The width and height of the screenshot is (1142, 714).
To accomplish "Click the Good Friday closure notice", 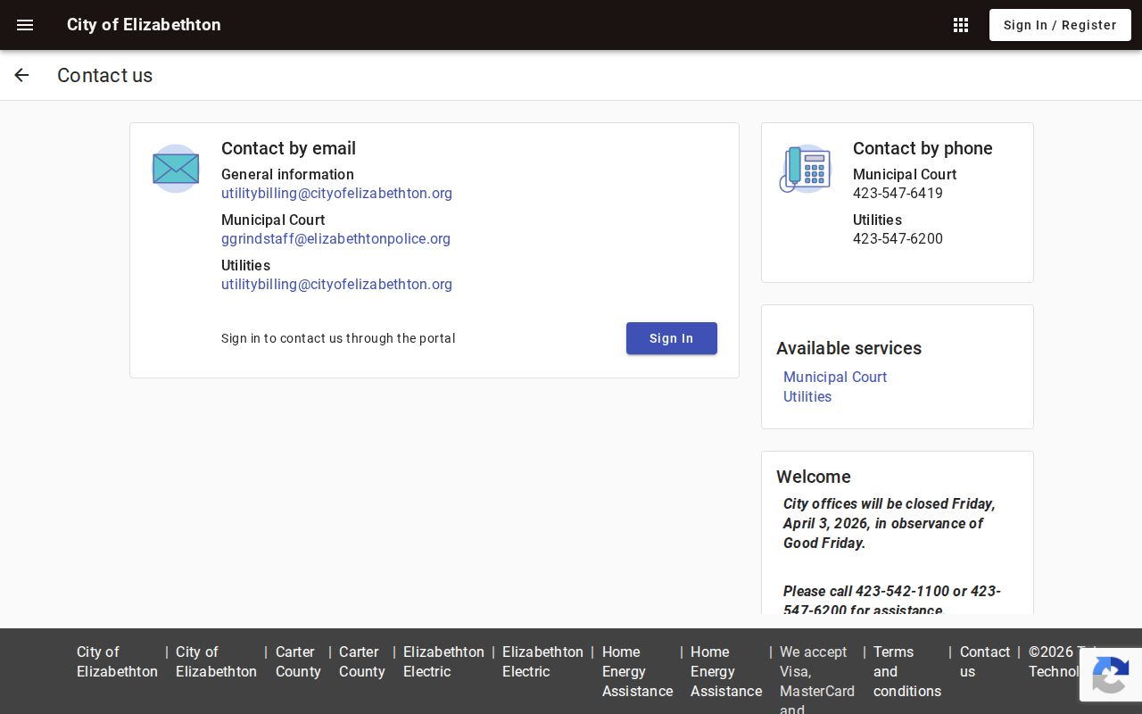I will (890, 523).
